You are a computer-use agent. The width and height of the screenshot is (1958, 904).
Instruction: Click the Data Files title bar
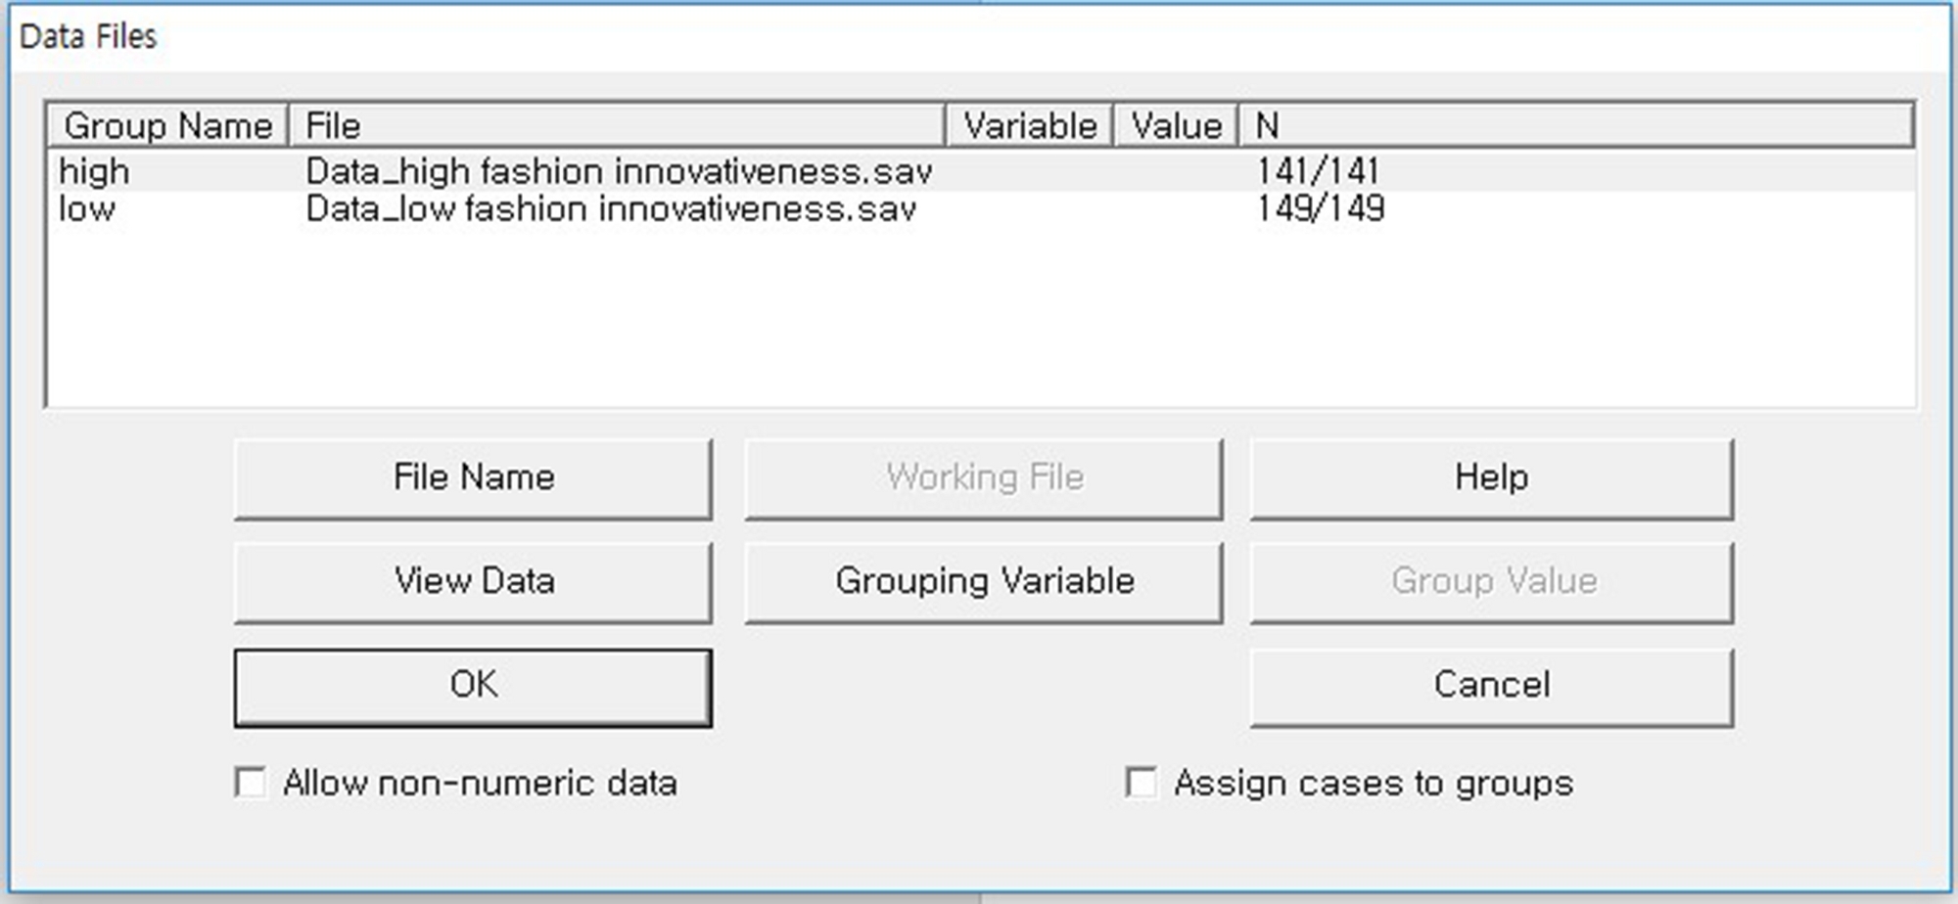tap(979, 37)
